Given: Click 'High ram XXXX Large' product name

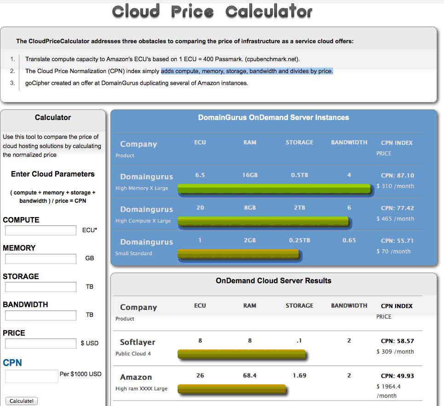Looking at the screenshot, I should click(141, 389).
